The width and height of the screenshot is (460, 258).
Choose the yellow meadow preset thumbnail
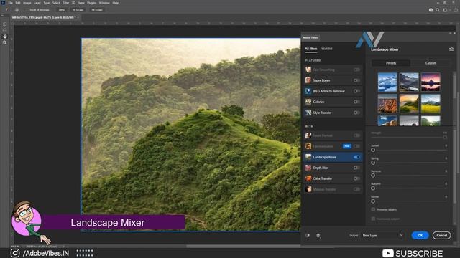431,103
